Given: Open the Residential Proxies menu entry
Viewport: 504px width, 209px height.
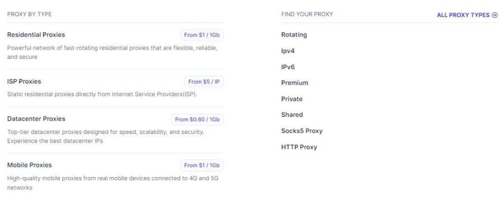Looking at the screenshot, I should (x=36, y=35).
